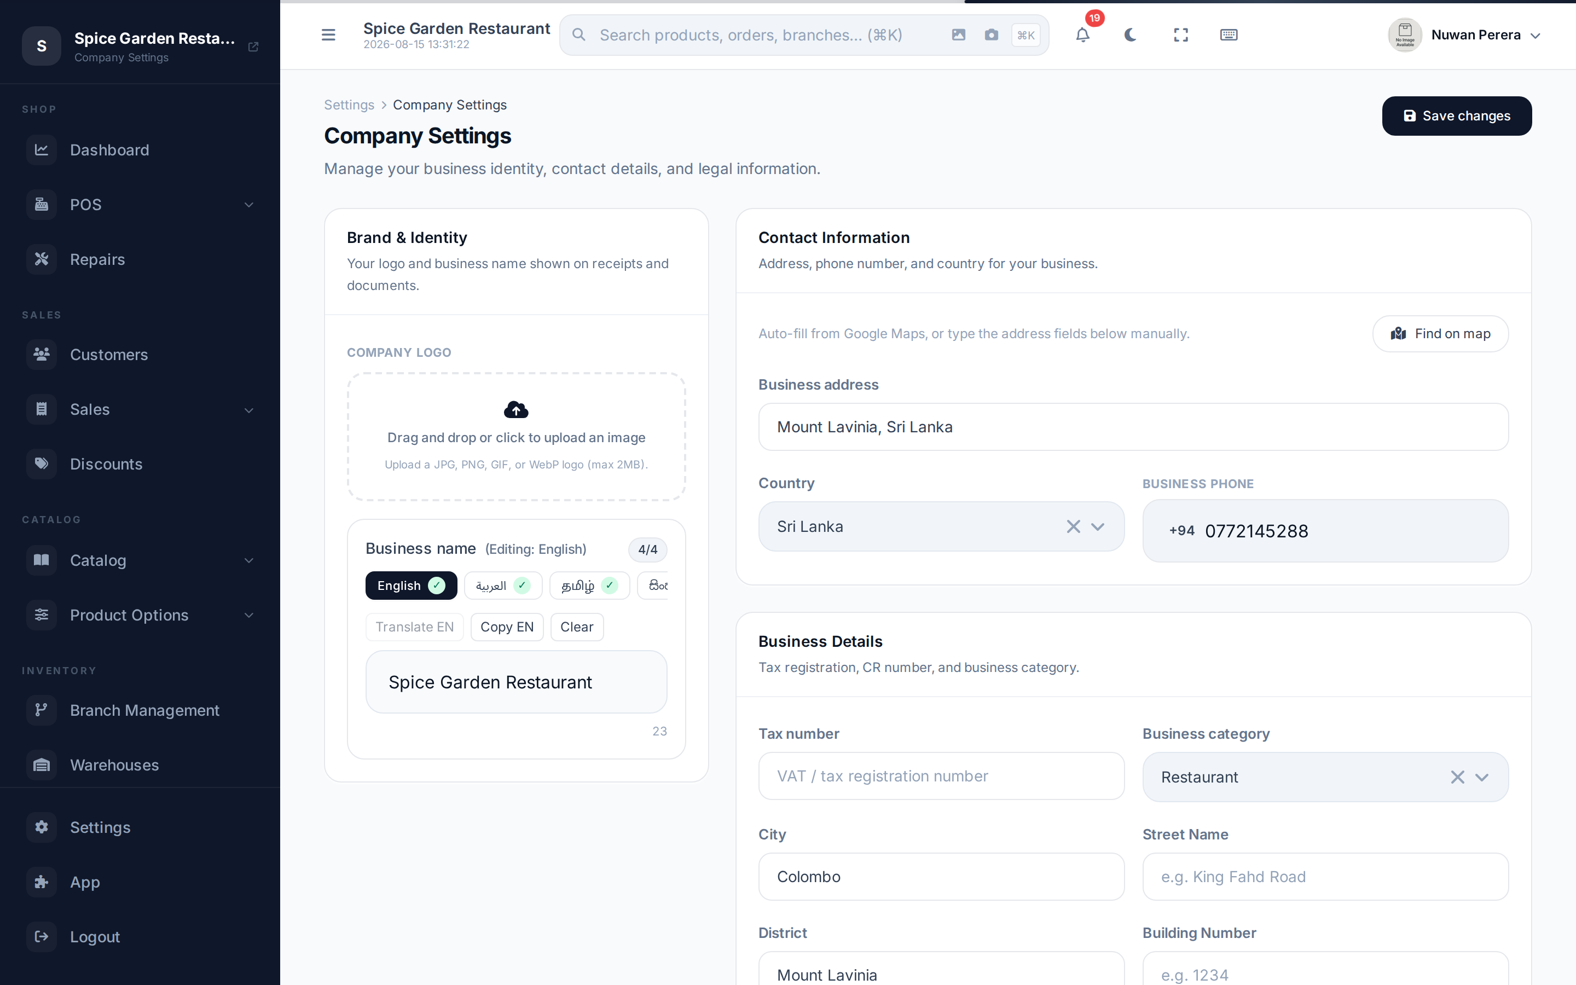Screen dimensions: 1576x985
Task: Click the cloud upload icon
Action: [517, 409]
